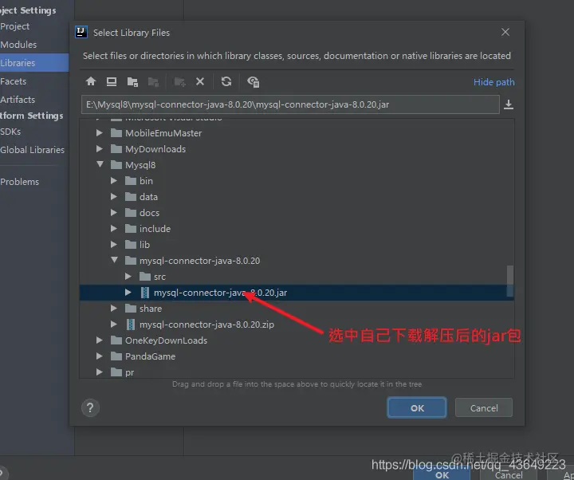The image size is (574, 480).
Task: Expand the docs folder
Action: (114, 213)
